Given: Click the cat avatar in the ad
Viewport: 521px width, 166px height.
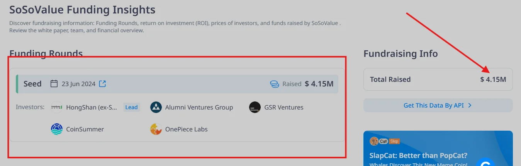Looking at the screenshot, I should tap(374, 141).
